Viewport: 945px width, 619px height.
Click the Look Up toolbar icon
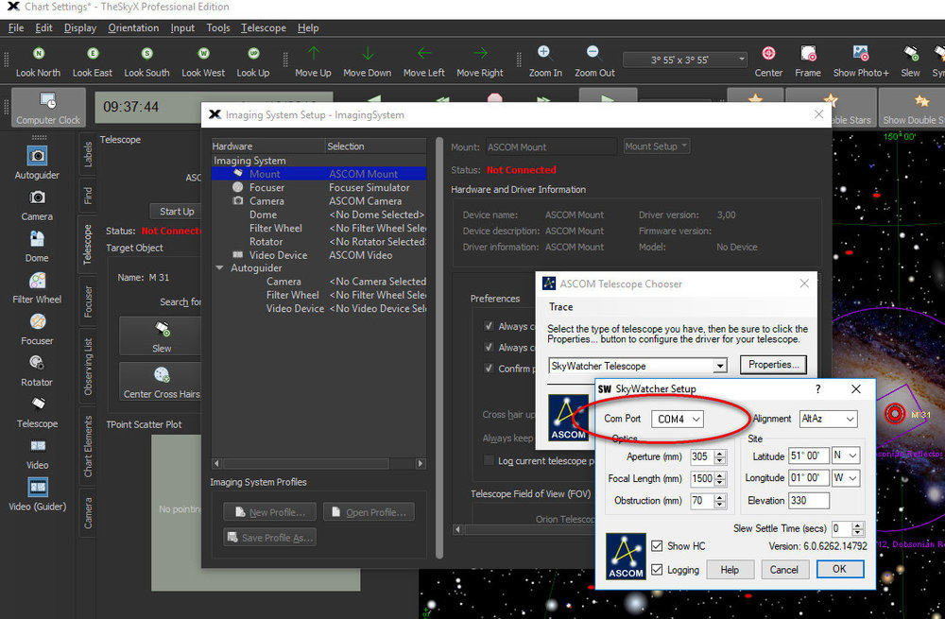(253, 54)
